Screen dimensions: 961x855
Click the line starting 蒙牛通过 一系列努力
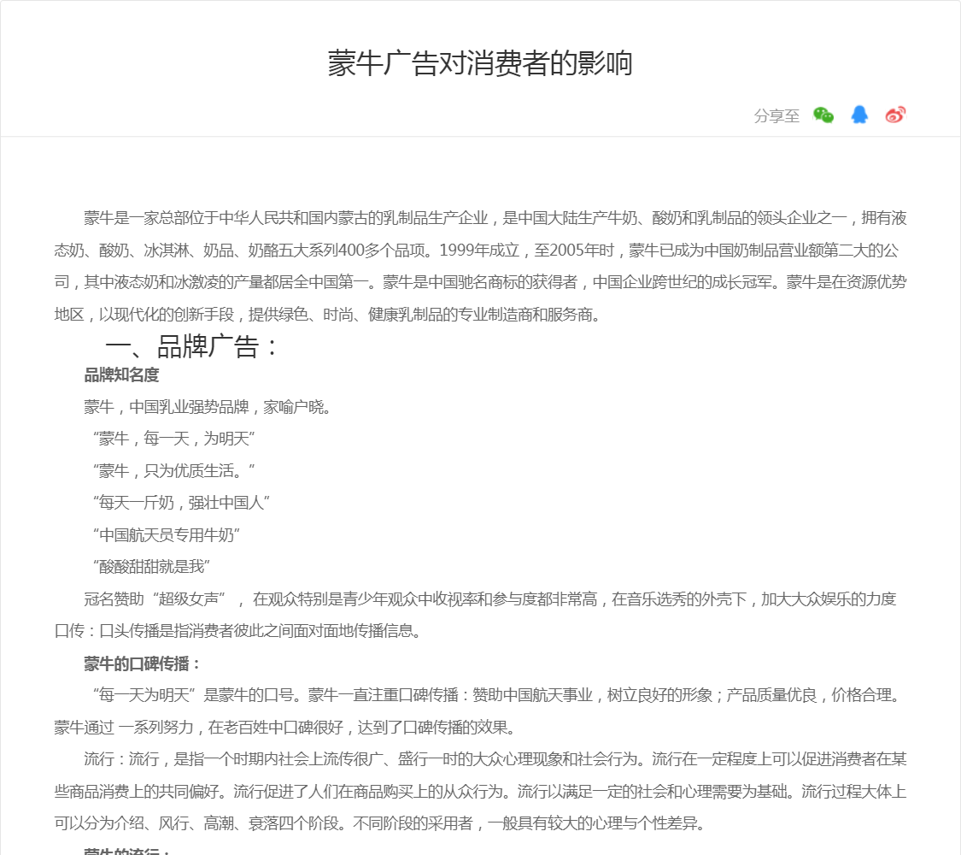[285, 728]
